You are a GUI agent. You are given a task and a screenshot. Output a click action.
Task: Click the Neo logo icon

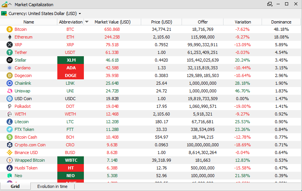coord(10,176)
